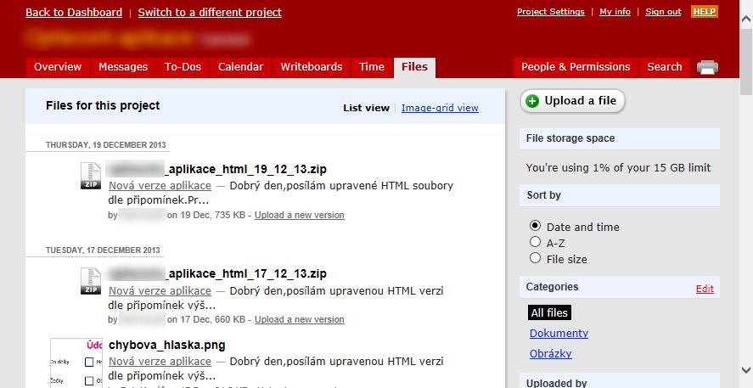Open Project Settings link
The height and width of the screenshot is (388, 753).
pyautogui.click(x=551, y=12)
